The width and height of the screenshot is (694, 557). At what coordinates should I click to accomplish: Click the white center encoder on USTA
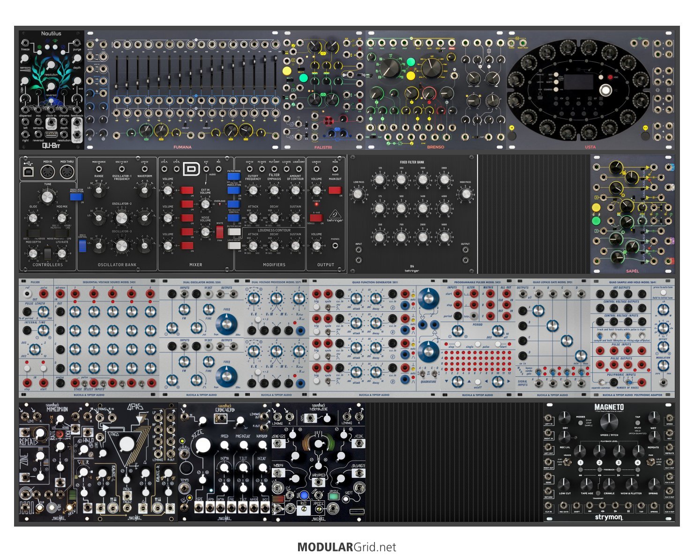(606, 90)
